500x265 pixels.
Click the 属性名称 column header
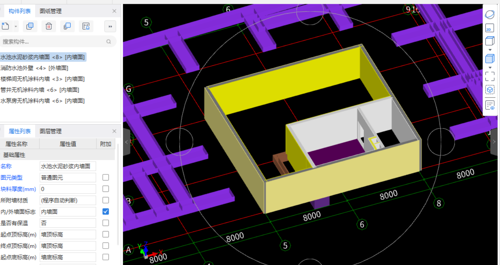[x=20, y=144]
